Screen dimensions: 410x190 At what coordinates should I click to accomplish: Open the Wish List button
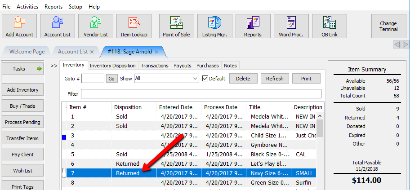pyautogui.click(x=22, y=171)
